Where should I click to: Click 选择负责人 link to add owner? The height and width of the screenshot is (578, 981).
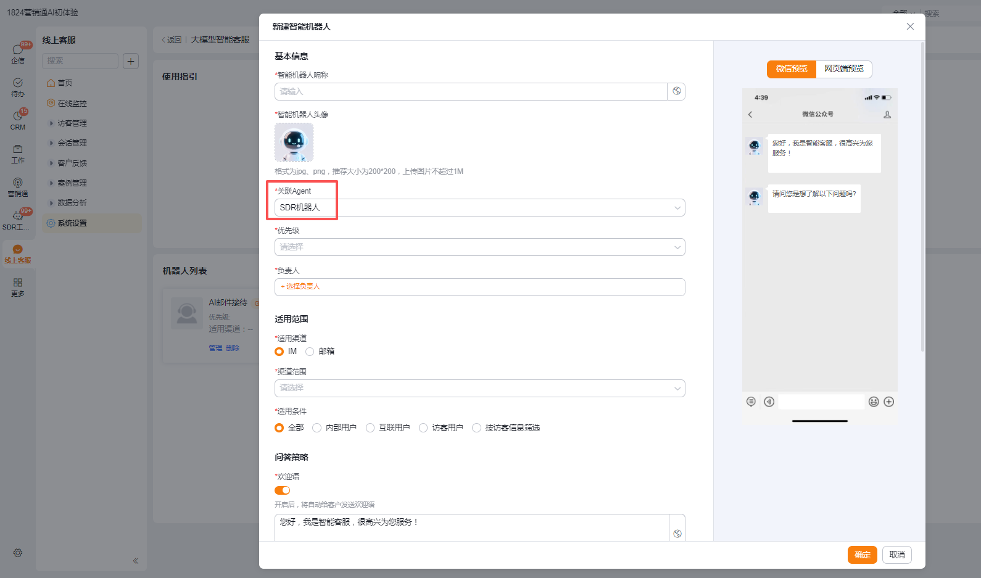(300, 287)
